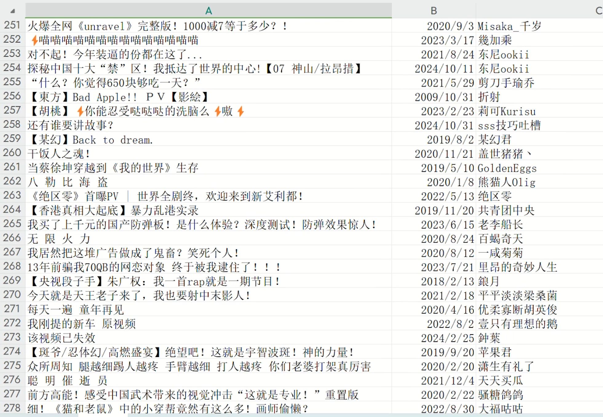The image size is (603, 417).
Task: Click cell 【某幻】Back to dream.
Action: pyautogui.click(x=208, y=139)
